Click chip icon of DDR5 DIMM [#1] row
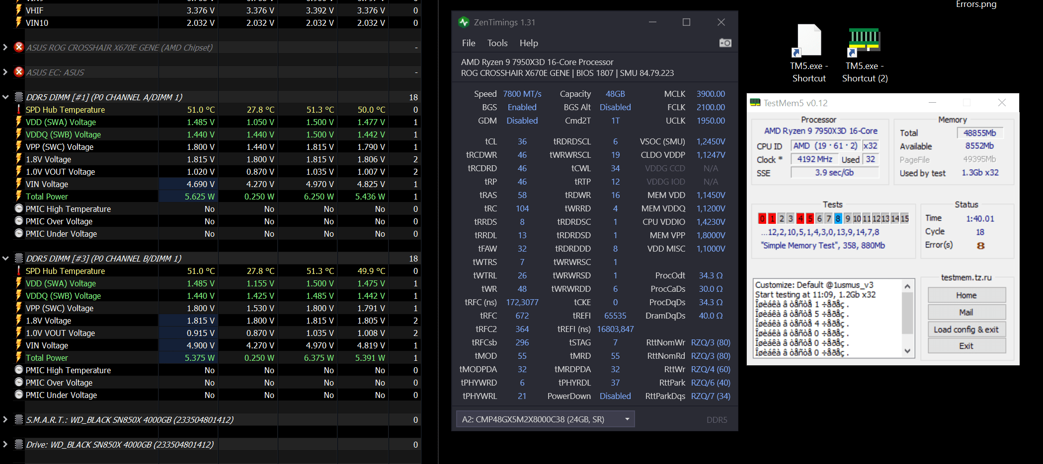Image resolution: width=1043 pixels, height=464 pixels. pyautogui.click(x=19, y=97)
